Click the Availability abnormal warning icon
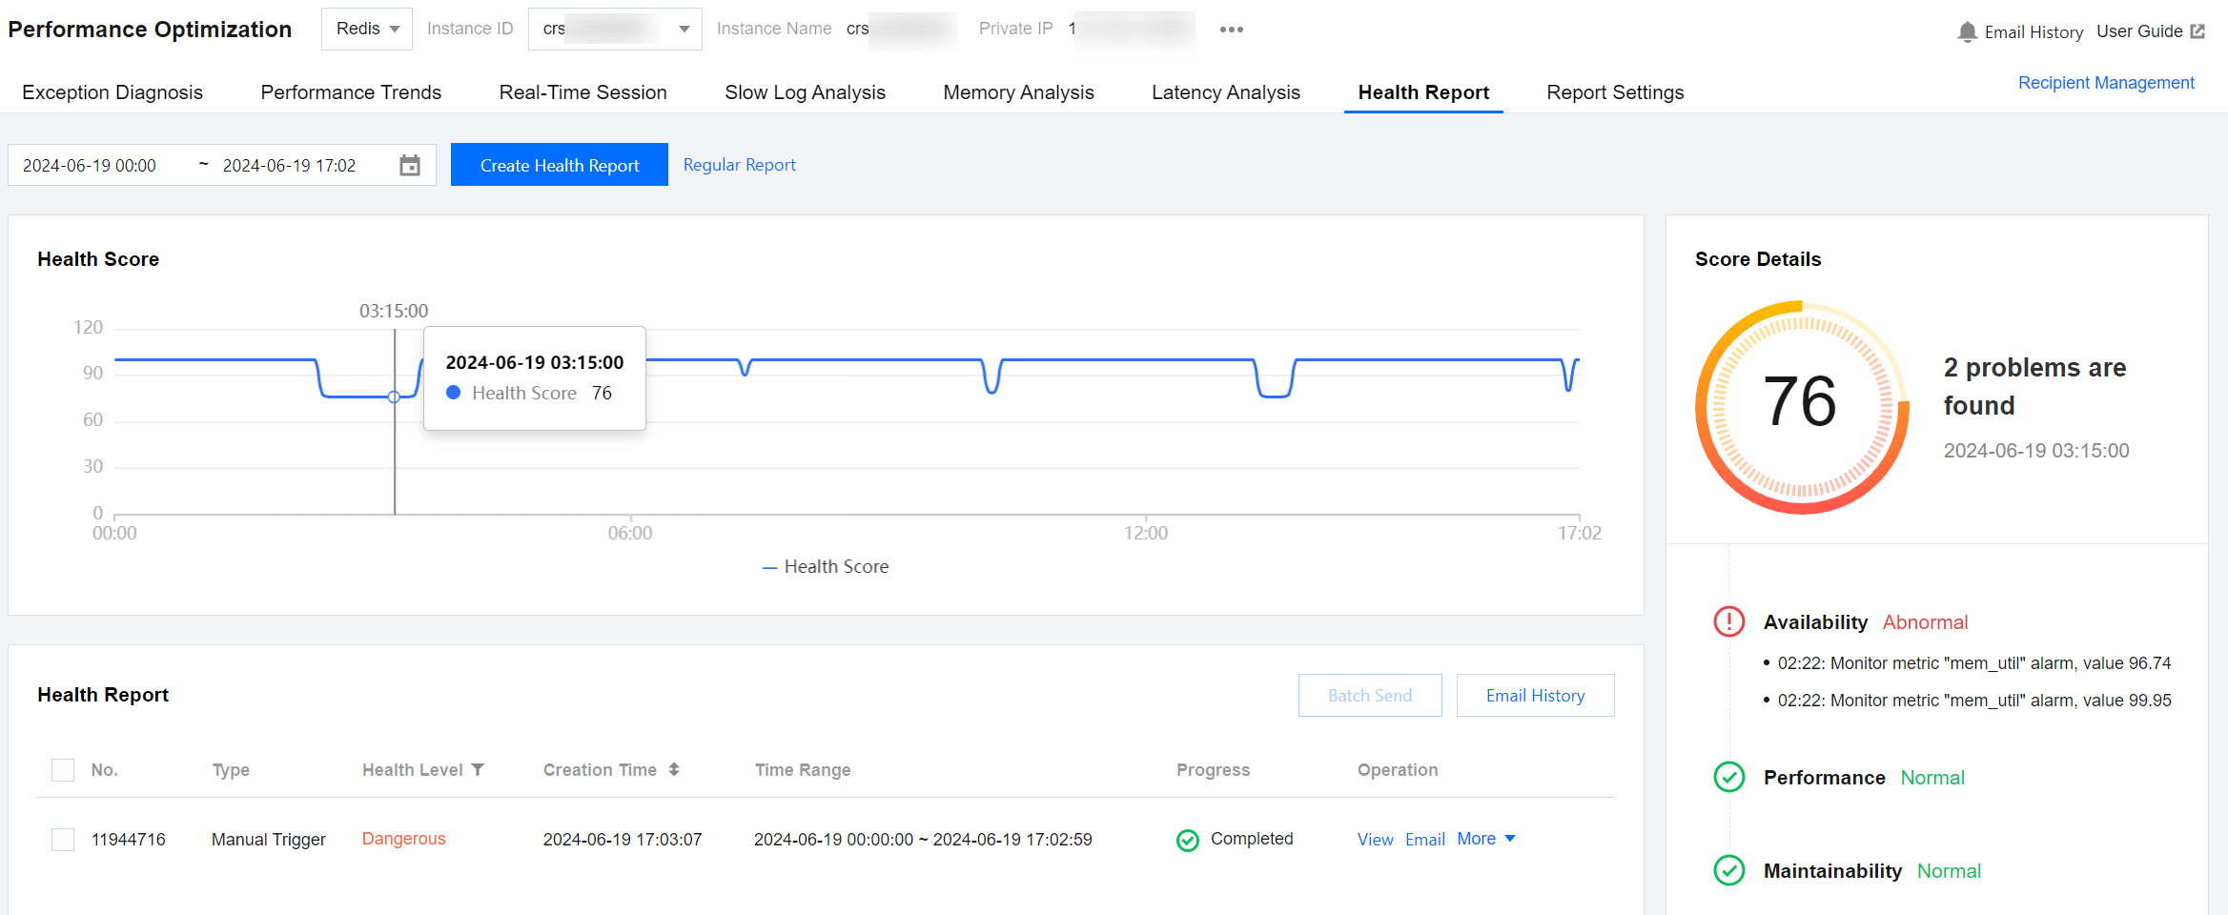This screenshot has height=915, width=2228. [x=1728, y=622]
